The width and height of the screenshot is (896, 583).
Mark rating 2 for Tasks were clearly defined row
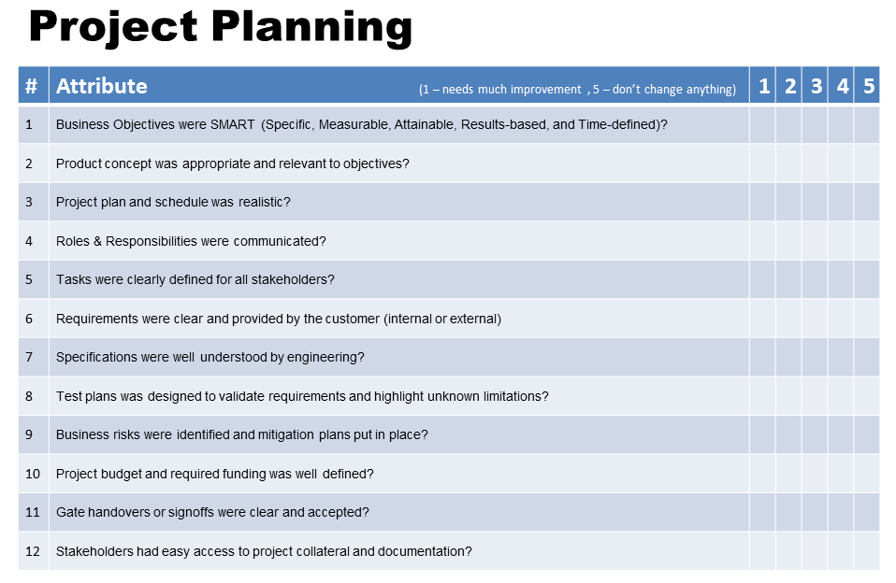(788, 279)
